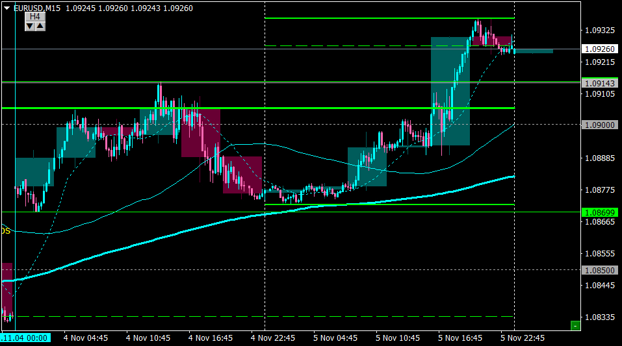This screenshot has height=346, width=622.
Task: Click the 4 Nov 10:45 time axis label
Action: (148, 338)
